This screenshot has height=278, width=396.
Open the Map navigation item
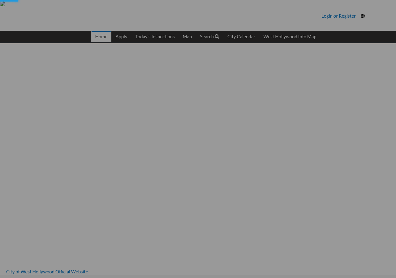(x=187, y=36)
